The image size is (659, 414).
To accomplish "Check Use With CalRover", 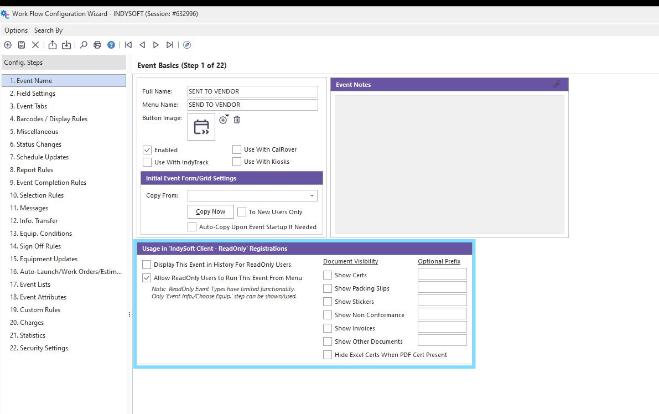I will [237, 149].
